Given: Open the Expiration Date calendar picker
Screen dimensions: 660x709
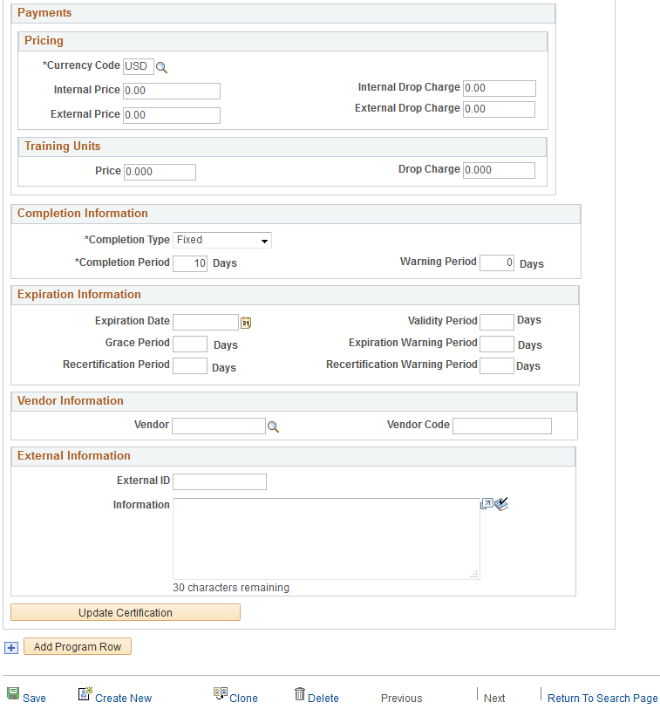Looking at the screenshot, I should tap(246, 323).
